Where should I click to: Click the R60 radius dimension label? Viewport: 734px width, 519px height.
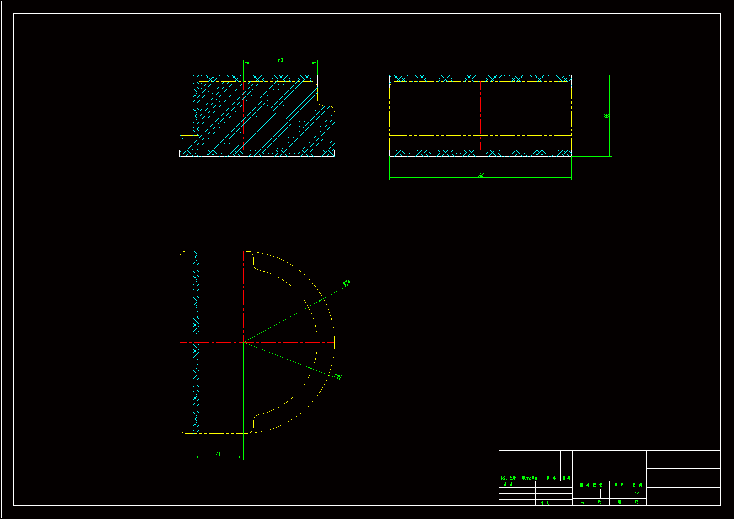(338, 376)
